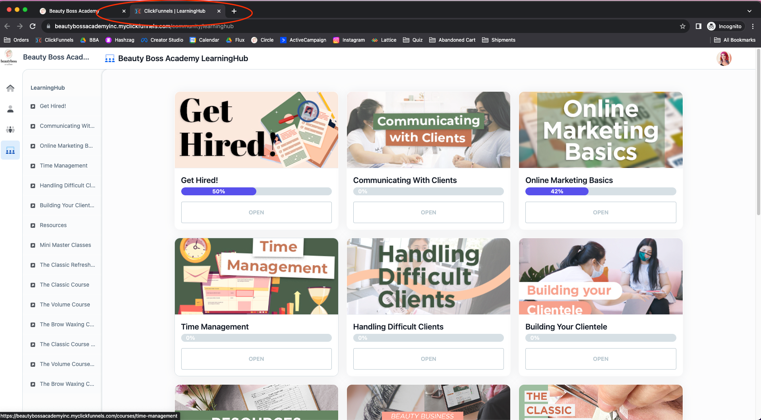Open the ActiveCampaign bookmark
The width and height of the screenshot is (761, 420).
tap(303, 40)
